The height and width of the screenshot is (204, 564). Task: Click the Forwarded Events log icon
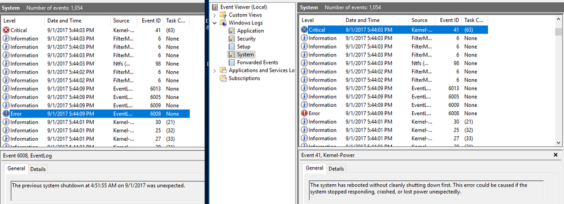231,62
